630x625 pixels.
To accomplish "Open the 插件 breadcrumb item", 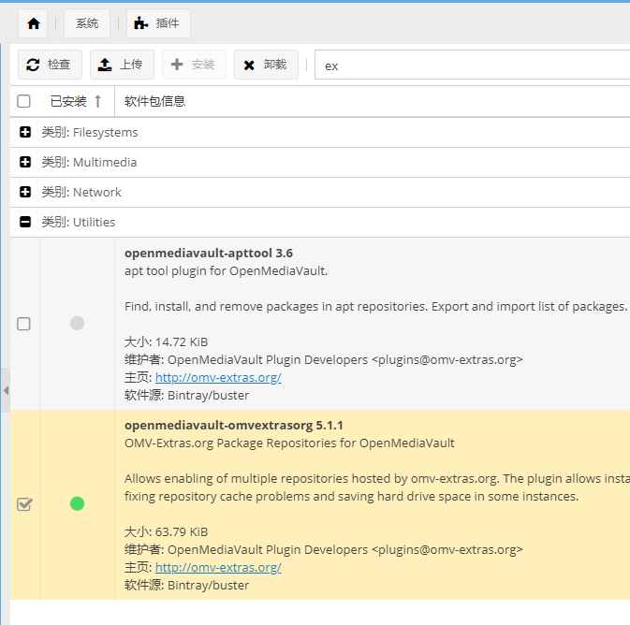I will tap(158, 23).
